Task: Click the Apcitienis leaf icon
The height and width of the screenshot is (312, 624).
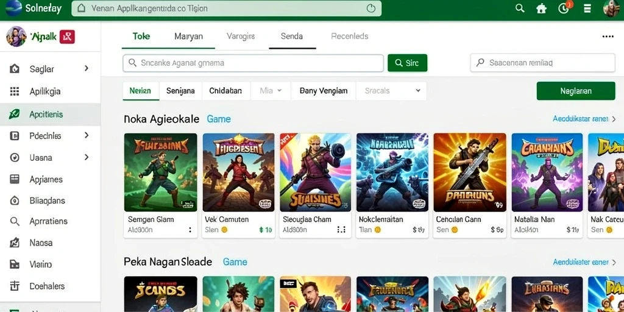Action: pyautogui.click(x=15, y=114)
